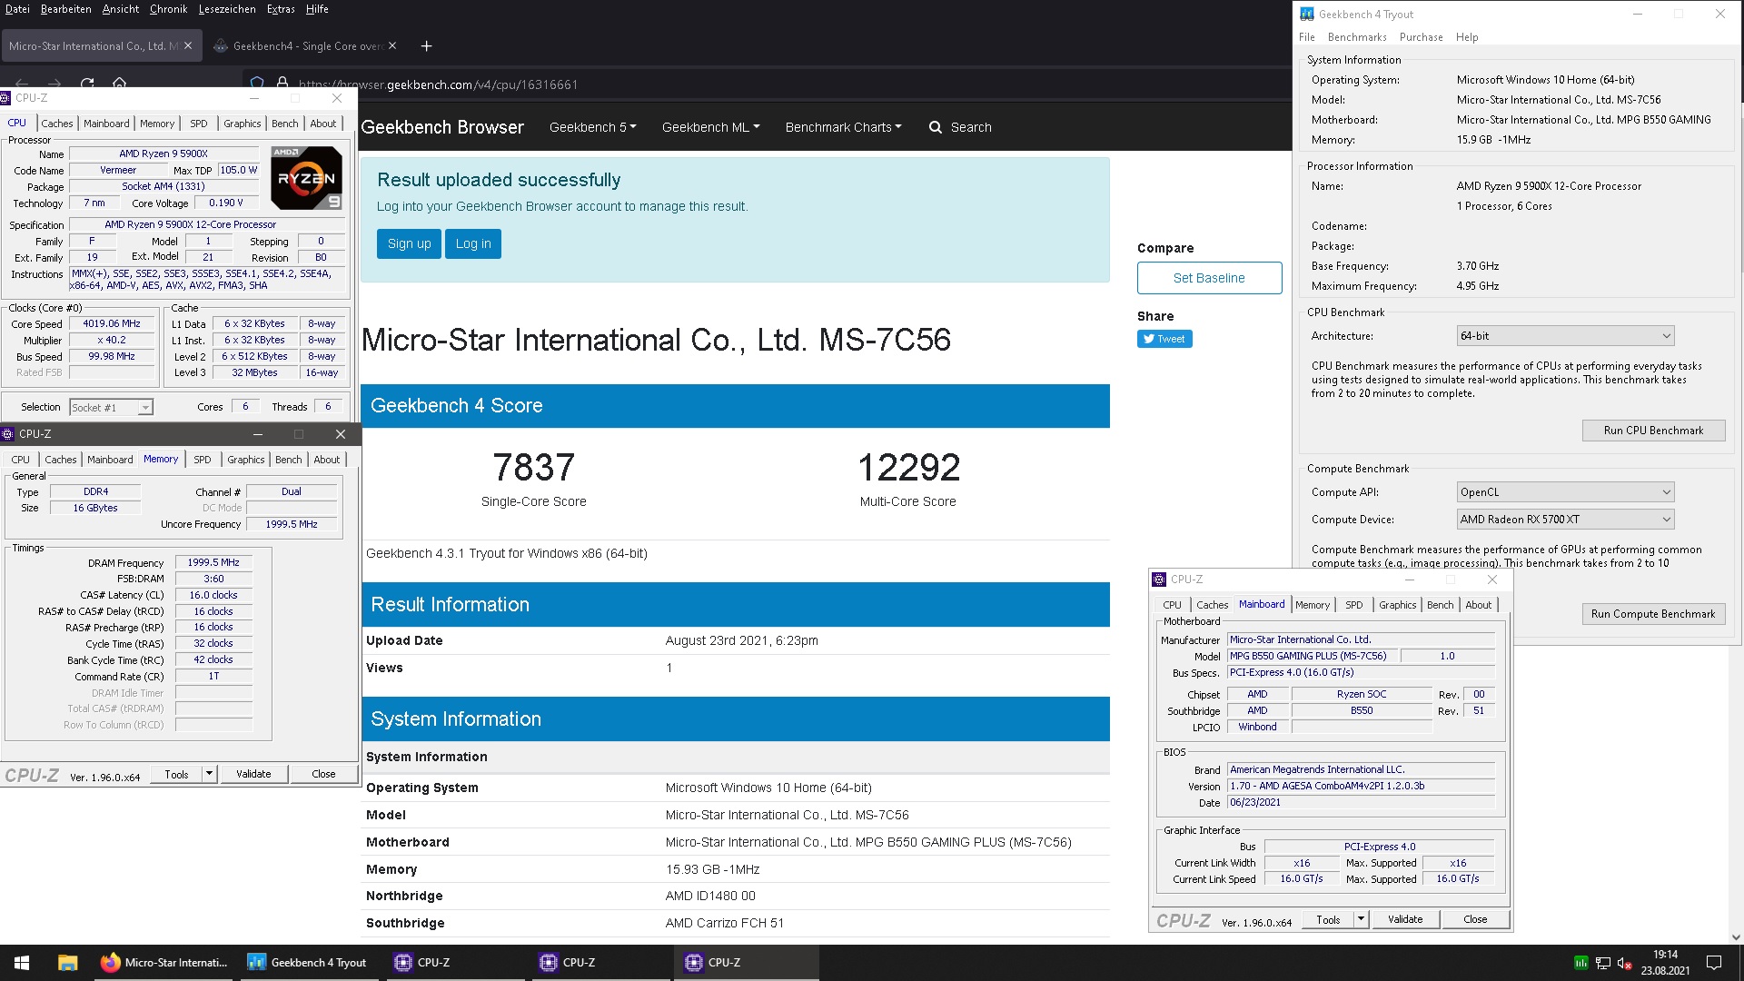The width and height of the screenshot is (1744, 981).
Task: Click Validate in CPU-Z Memory window
Action: (253, 774)
